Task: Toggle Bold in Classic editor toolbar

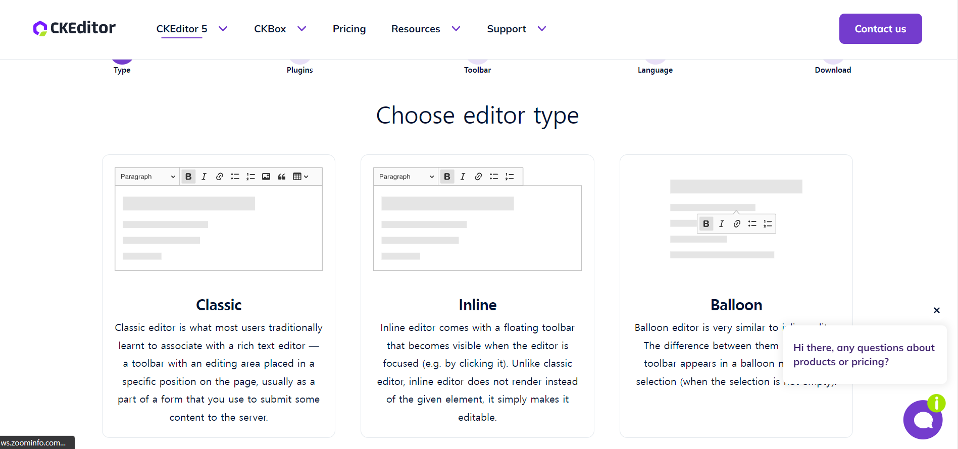Action: point(188,177)
